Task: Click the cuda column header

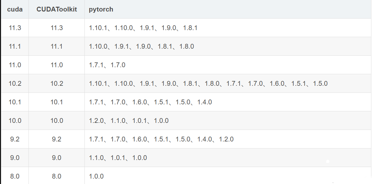Action: 15,9
